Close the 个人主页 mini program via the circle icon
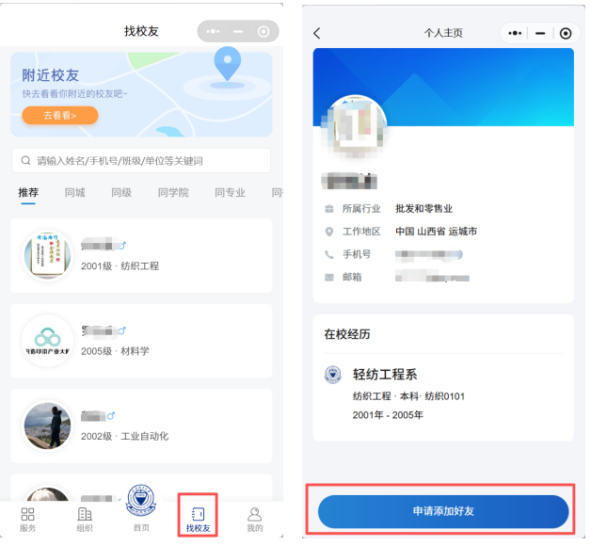 pyautogui.click(x=565, y=33)
